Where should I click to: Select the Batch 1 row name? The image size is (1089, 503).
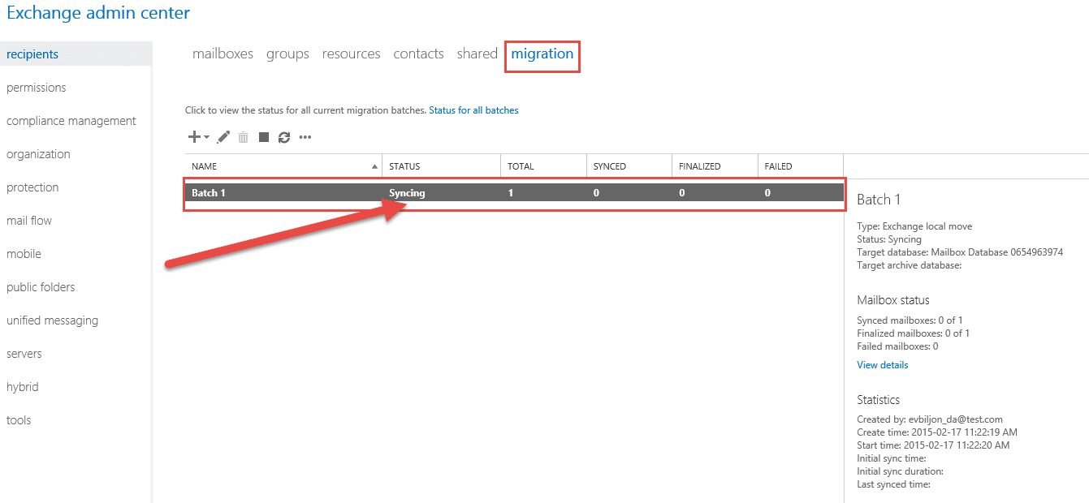209,193
